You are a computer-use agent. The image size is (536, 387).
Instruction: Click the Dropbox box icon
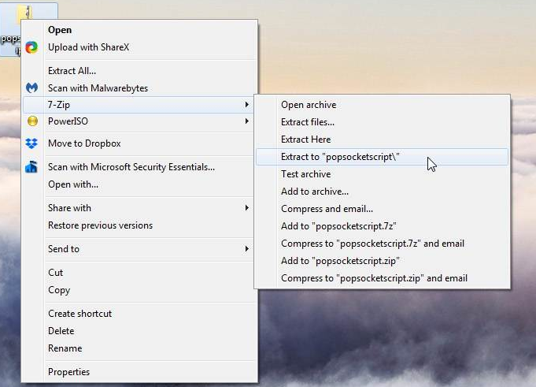click(x=31, y=143)
